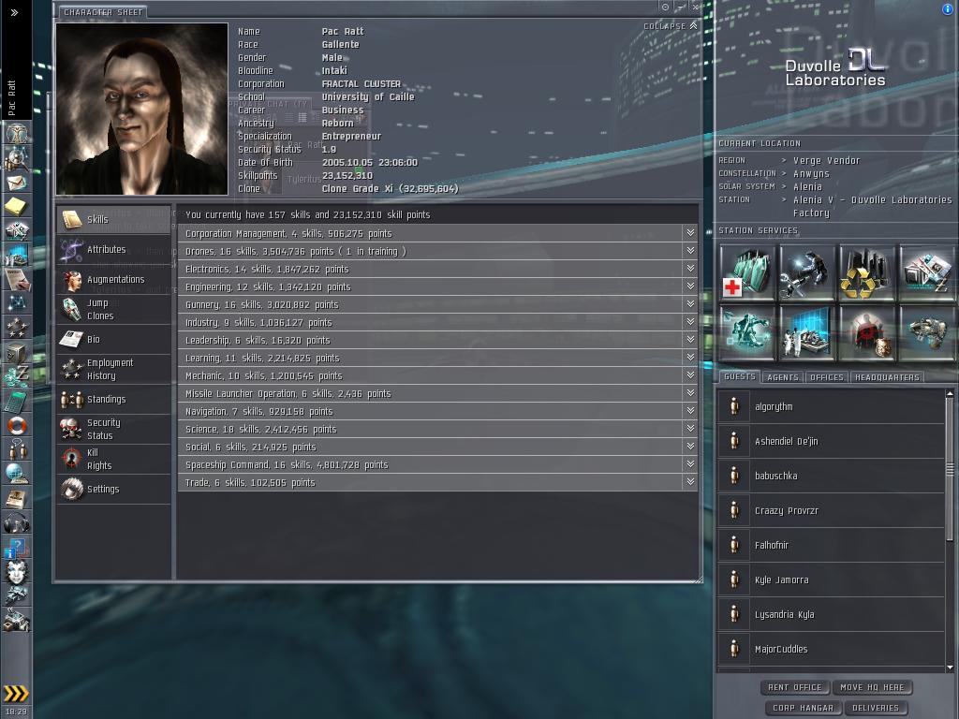The width and height of the screenshot is (959, 719).
Task: Click the Rent Office button
Action: [x=794, y=687]
